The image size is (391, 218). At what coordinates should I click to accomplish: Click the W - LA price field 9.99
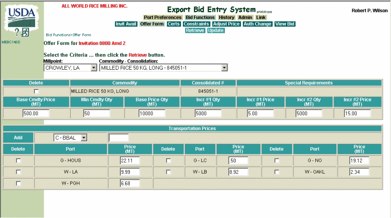pyautogui.click(x=130, y=172)
